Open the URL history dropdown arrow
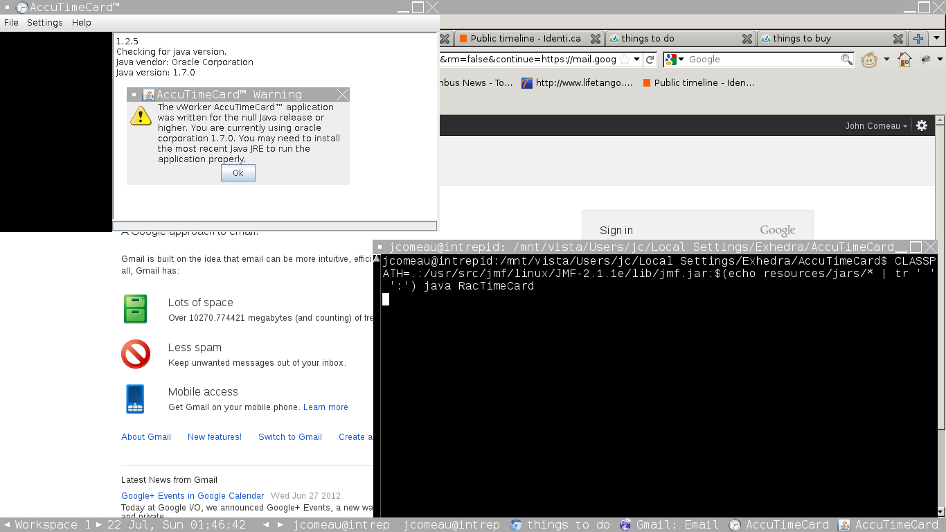The width and height of the screenshot is (946, 532). coord(638,60)
